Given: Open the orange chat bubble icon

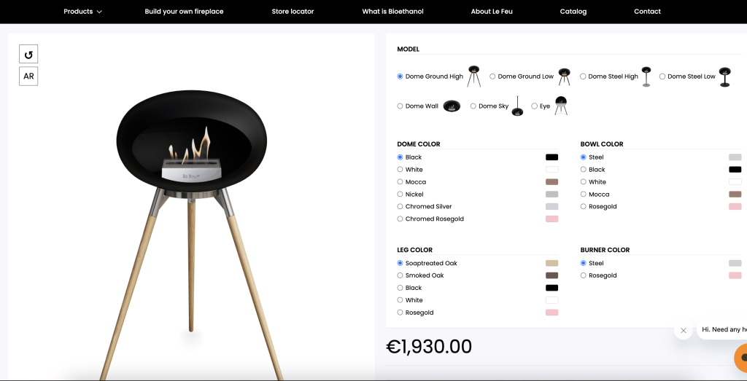Looking at the screenshot, I should pyautogui.click(x=741, y=357).
